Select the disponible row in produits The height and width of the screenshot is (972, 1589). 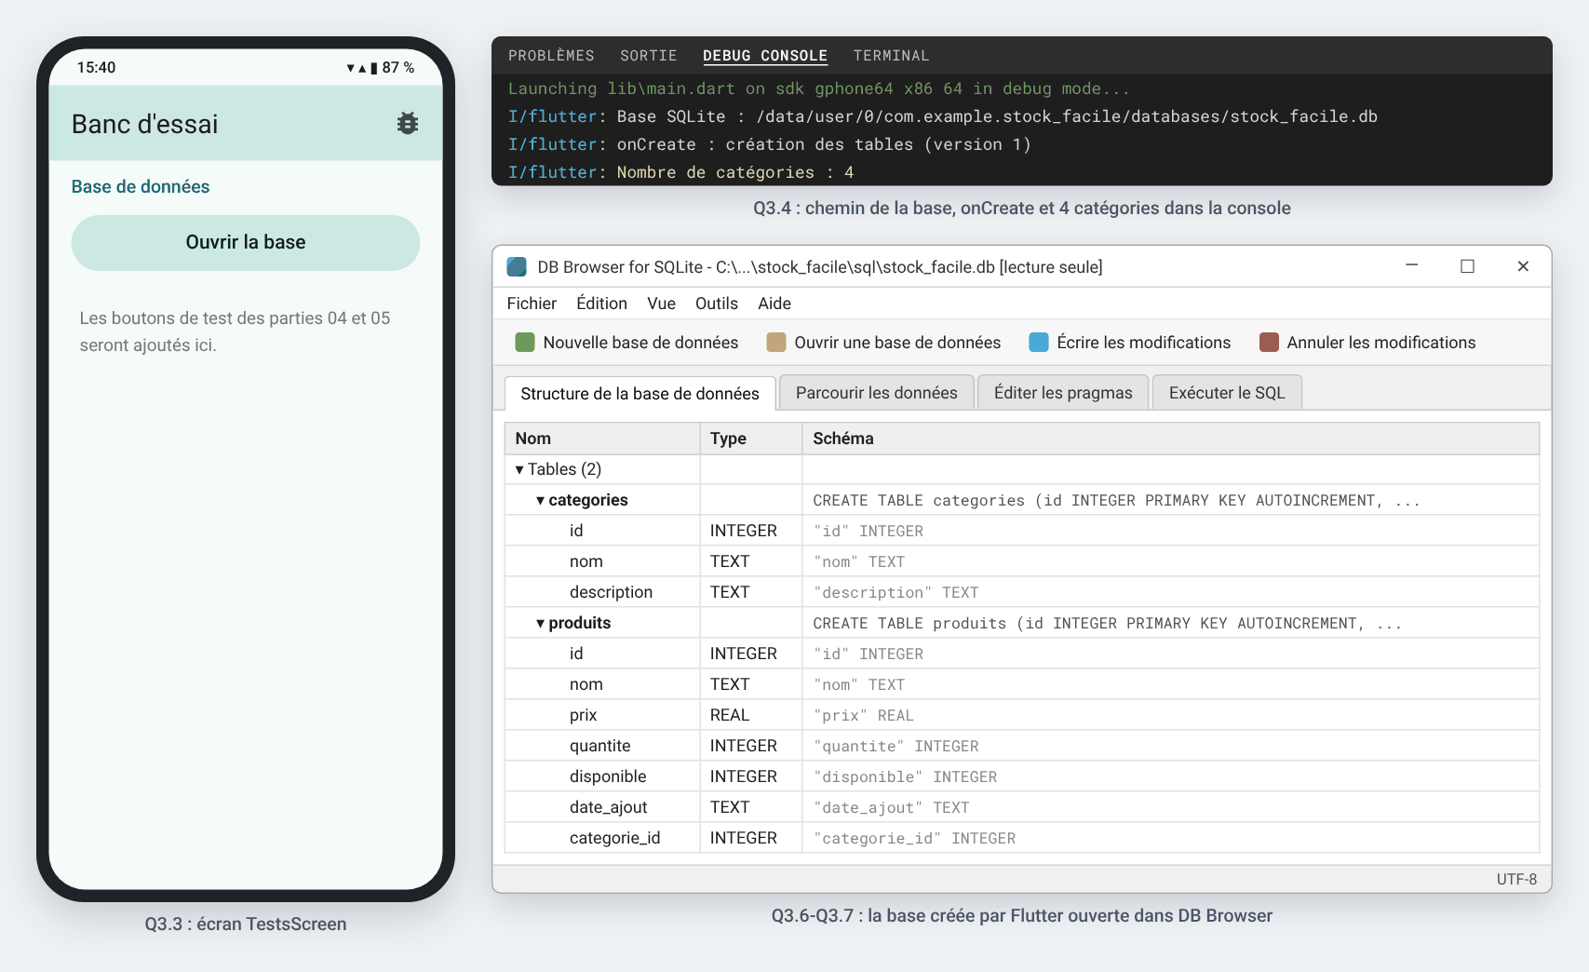[1022, 776]
